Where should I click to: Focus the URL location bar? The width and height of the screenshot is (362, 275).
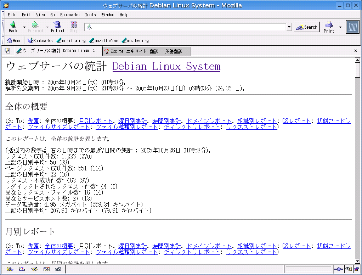coord(185,27)
